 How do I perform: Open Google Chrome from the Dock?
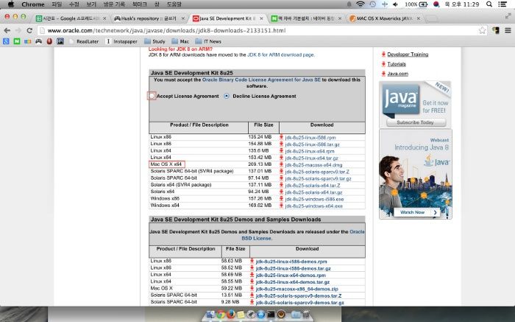221,315
